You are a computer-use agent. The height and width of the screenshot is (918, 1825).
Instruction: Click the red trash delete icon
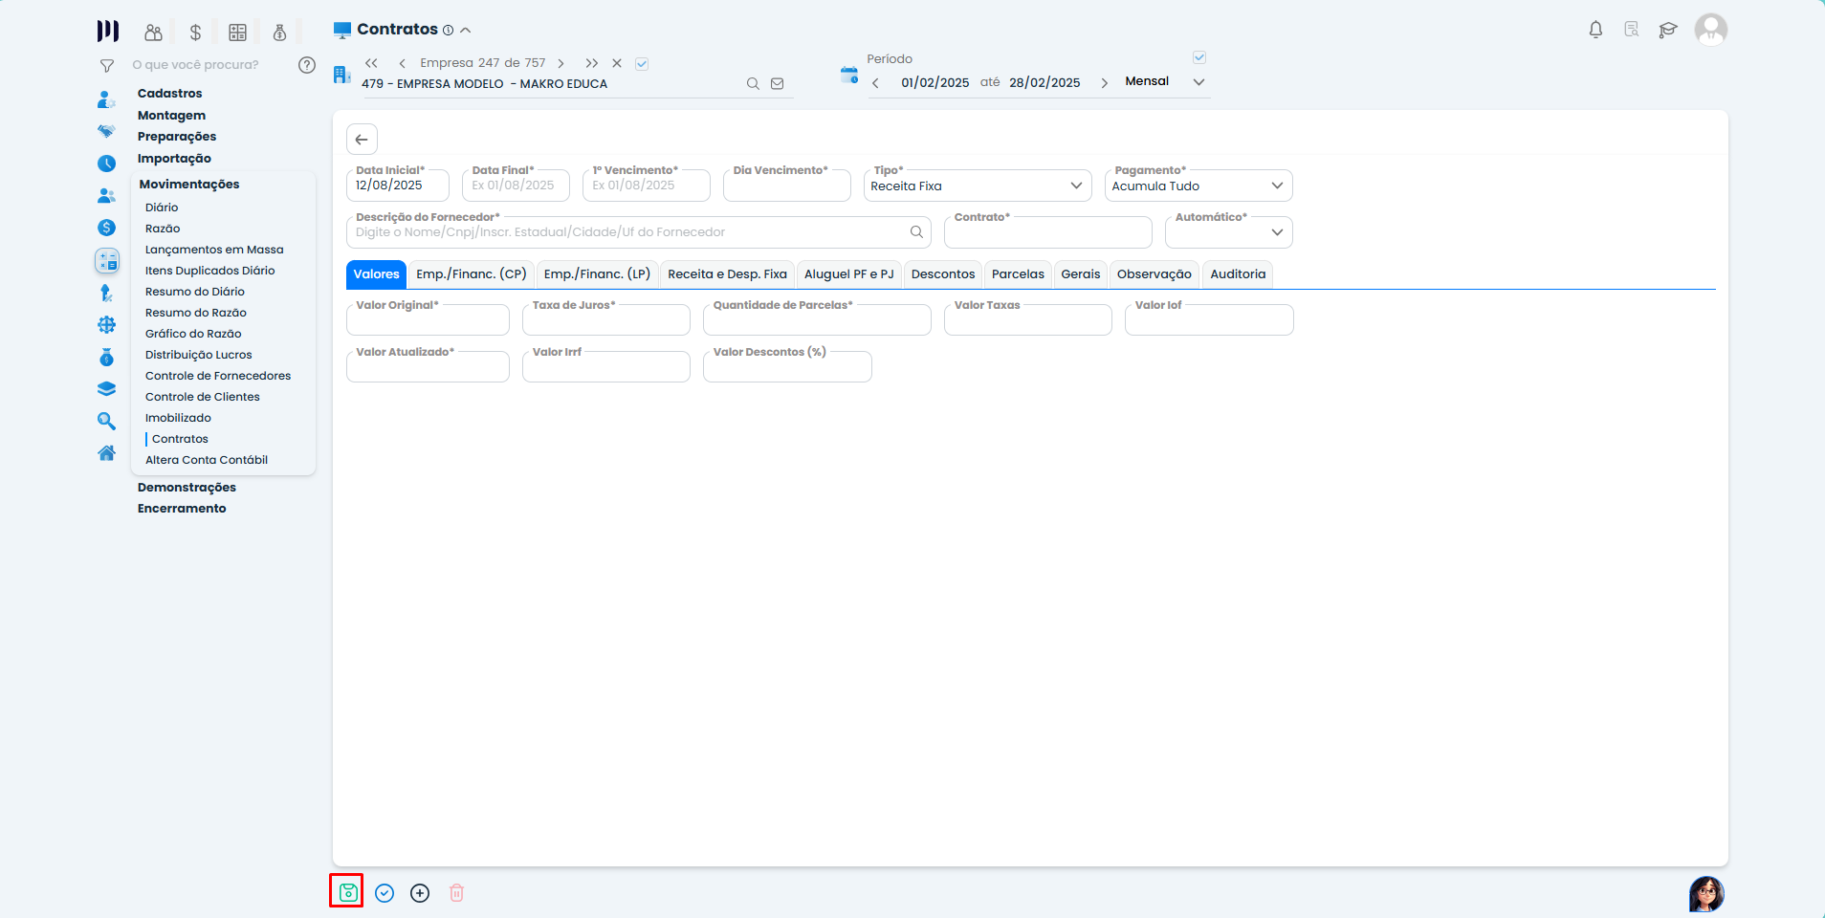pyautogui.click(x=456, y=893)
